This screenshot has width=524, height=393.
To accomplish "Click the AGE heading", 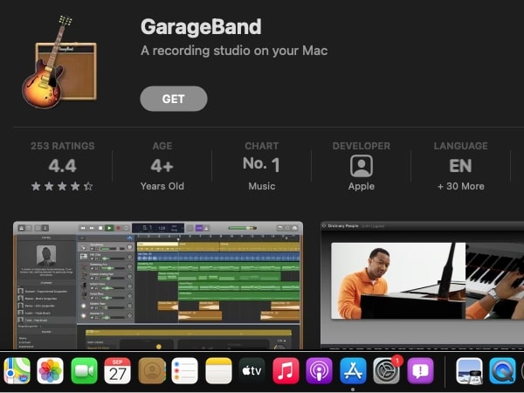I will [x=162, y=146].
